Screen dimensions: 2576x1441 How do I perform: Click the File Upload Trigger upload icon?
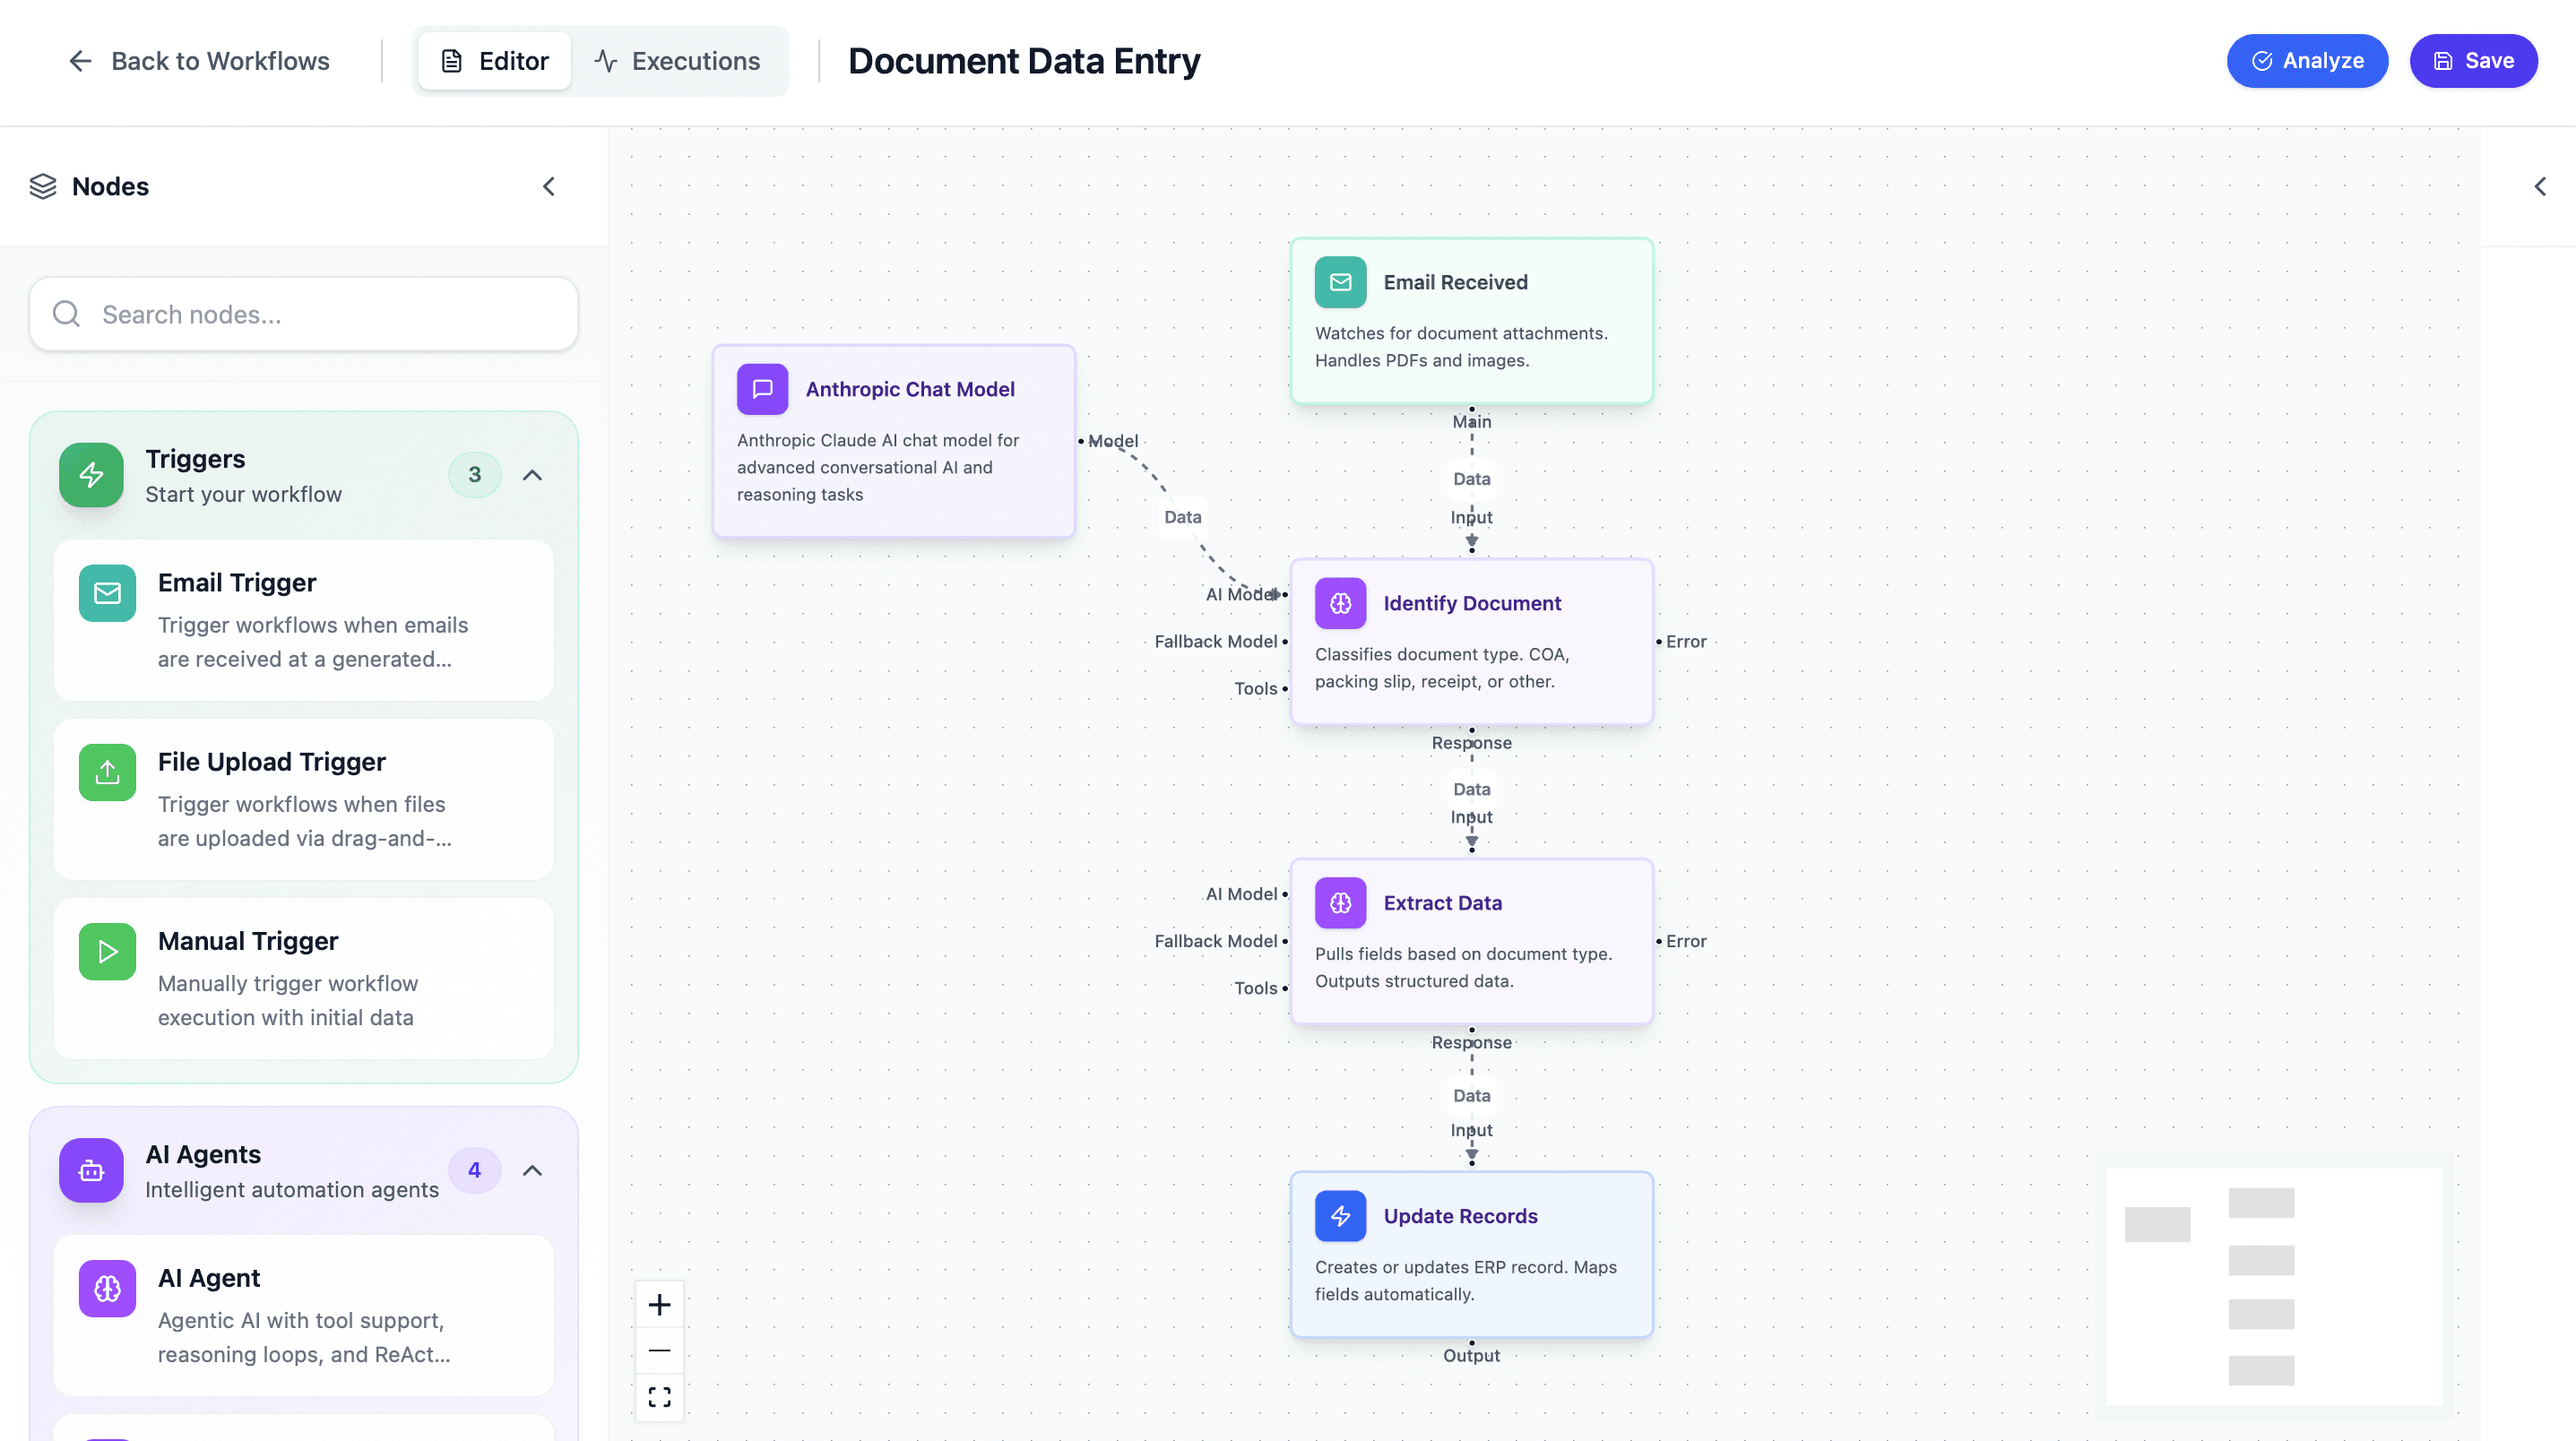(107, 772)
